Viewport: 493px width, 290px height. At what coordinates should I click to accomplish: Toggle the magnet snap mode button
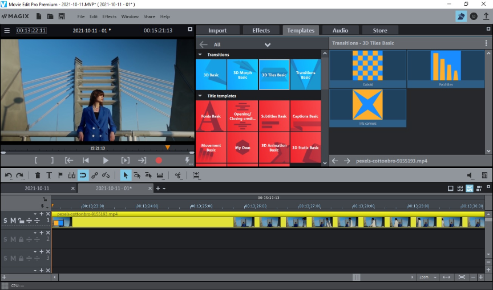[83, 175]
